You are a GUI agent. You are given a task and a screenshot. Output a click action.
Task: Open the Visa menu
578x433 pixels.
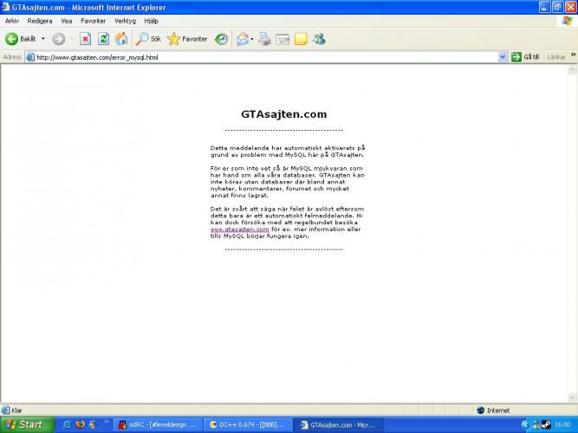click(x=67, y=21)
